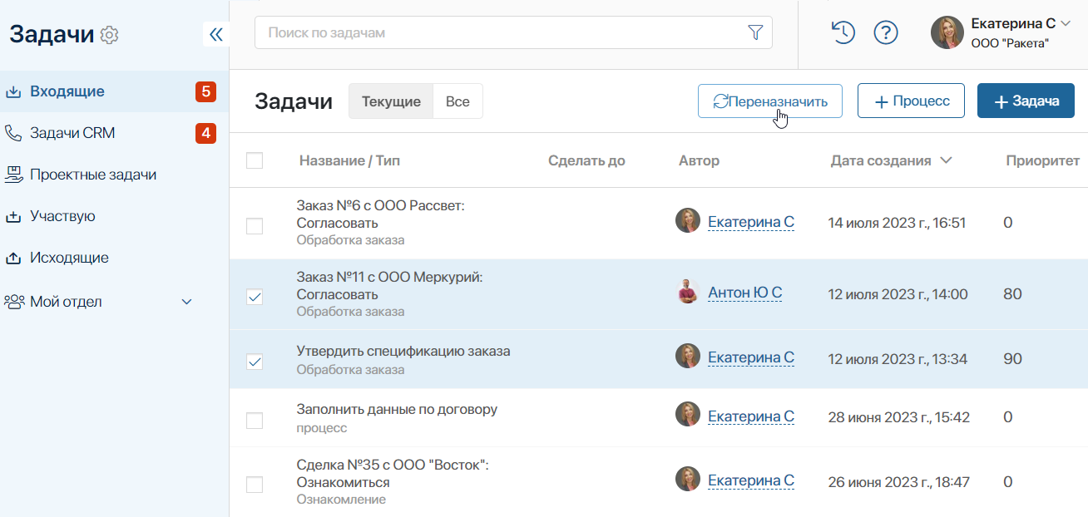
Task: Click the Название / Тип column header
Action: (x=349, y=160)
